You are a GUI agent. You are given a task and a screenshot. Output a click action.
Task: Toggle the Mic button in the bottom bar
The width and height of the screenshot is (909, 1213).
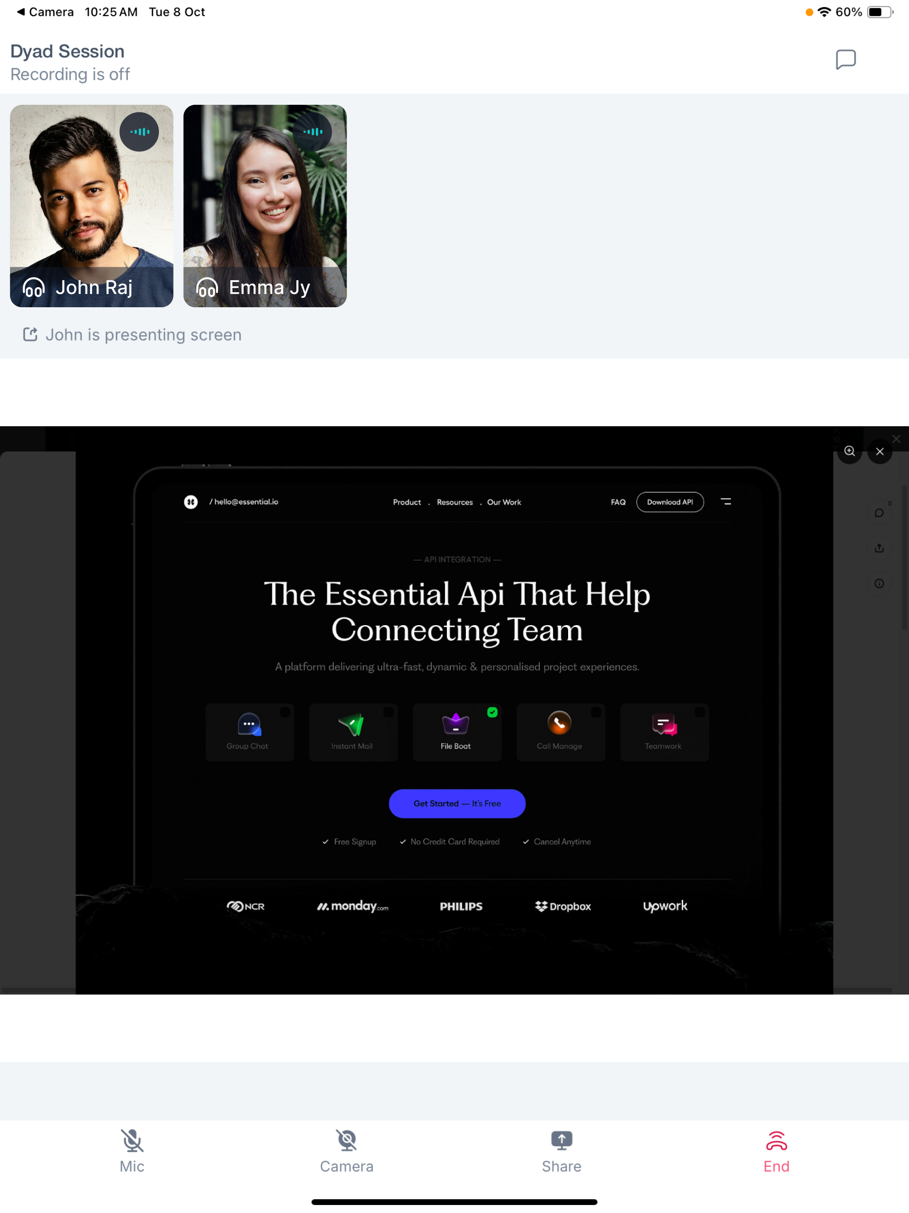[132, 1152]
